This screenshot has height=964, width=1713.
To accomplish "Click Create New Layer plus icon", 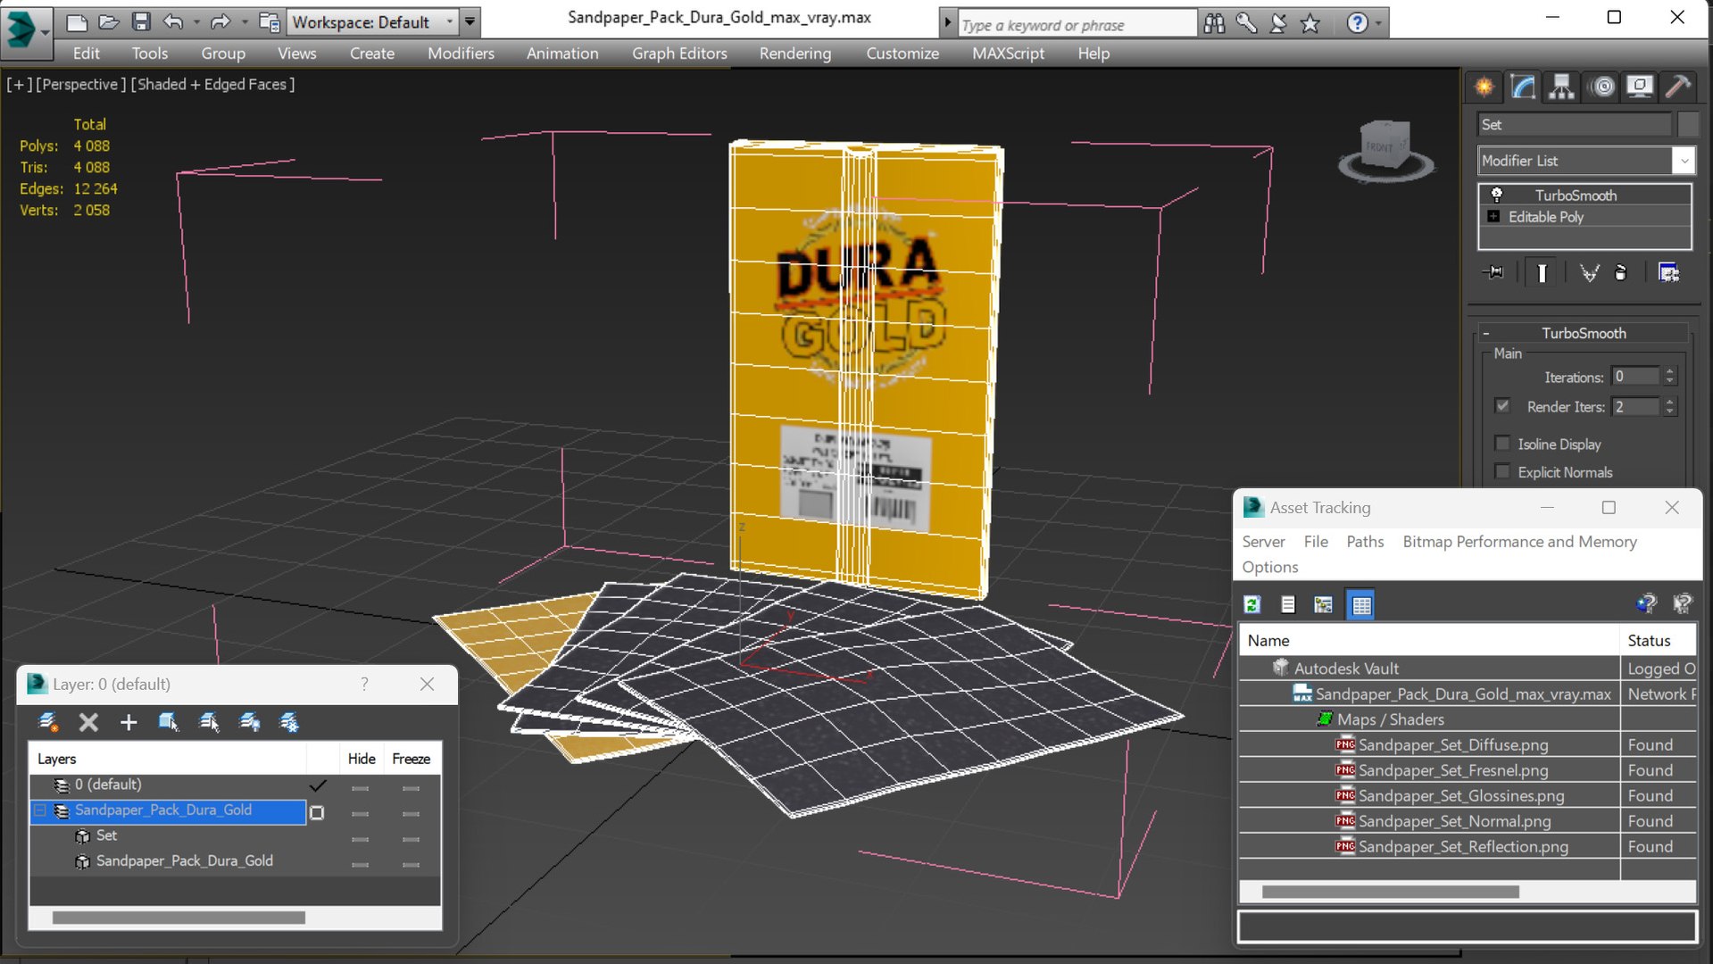I will click(129, 722).
